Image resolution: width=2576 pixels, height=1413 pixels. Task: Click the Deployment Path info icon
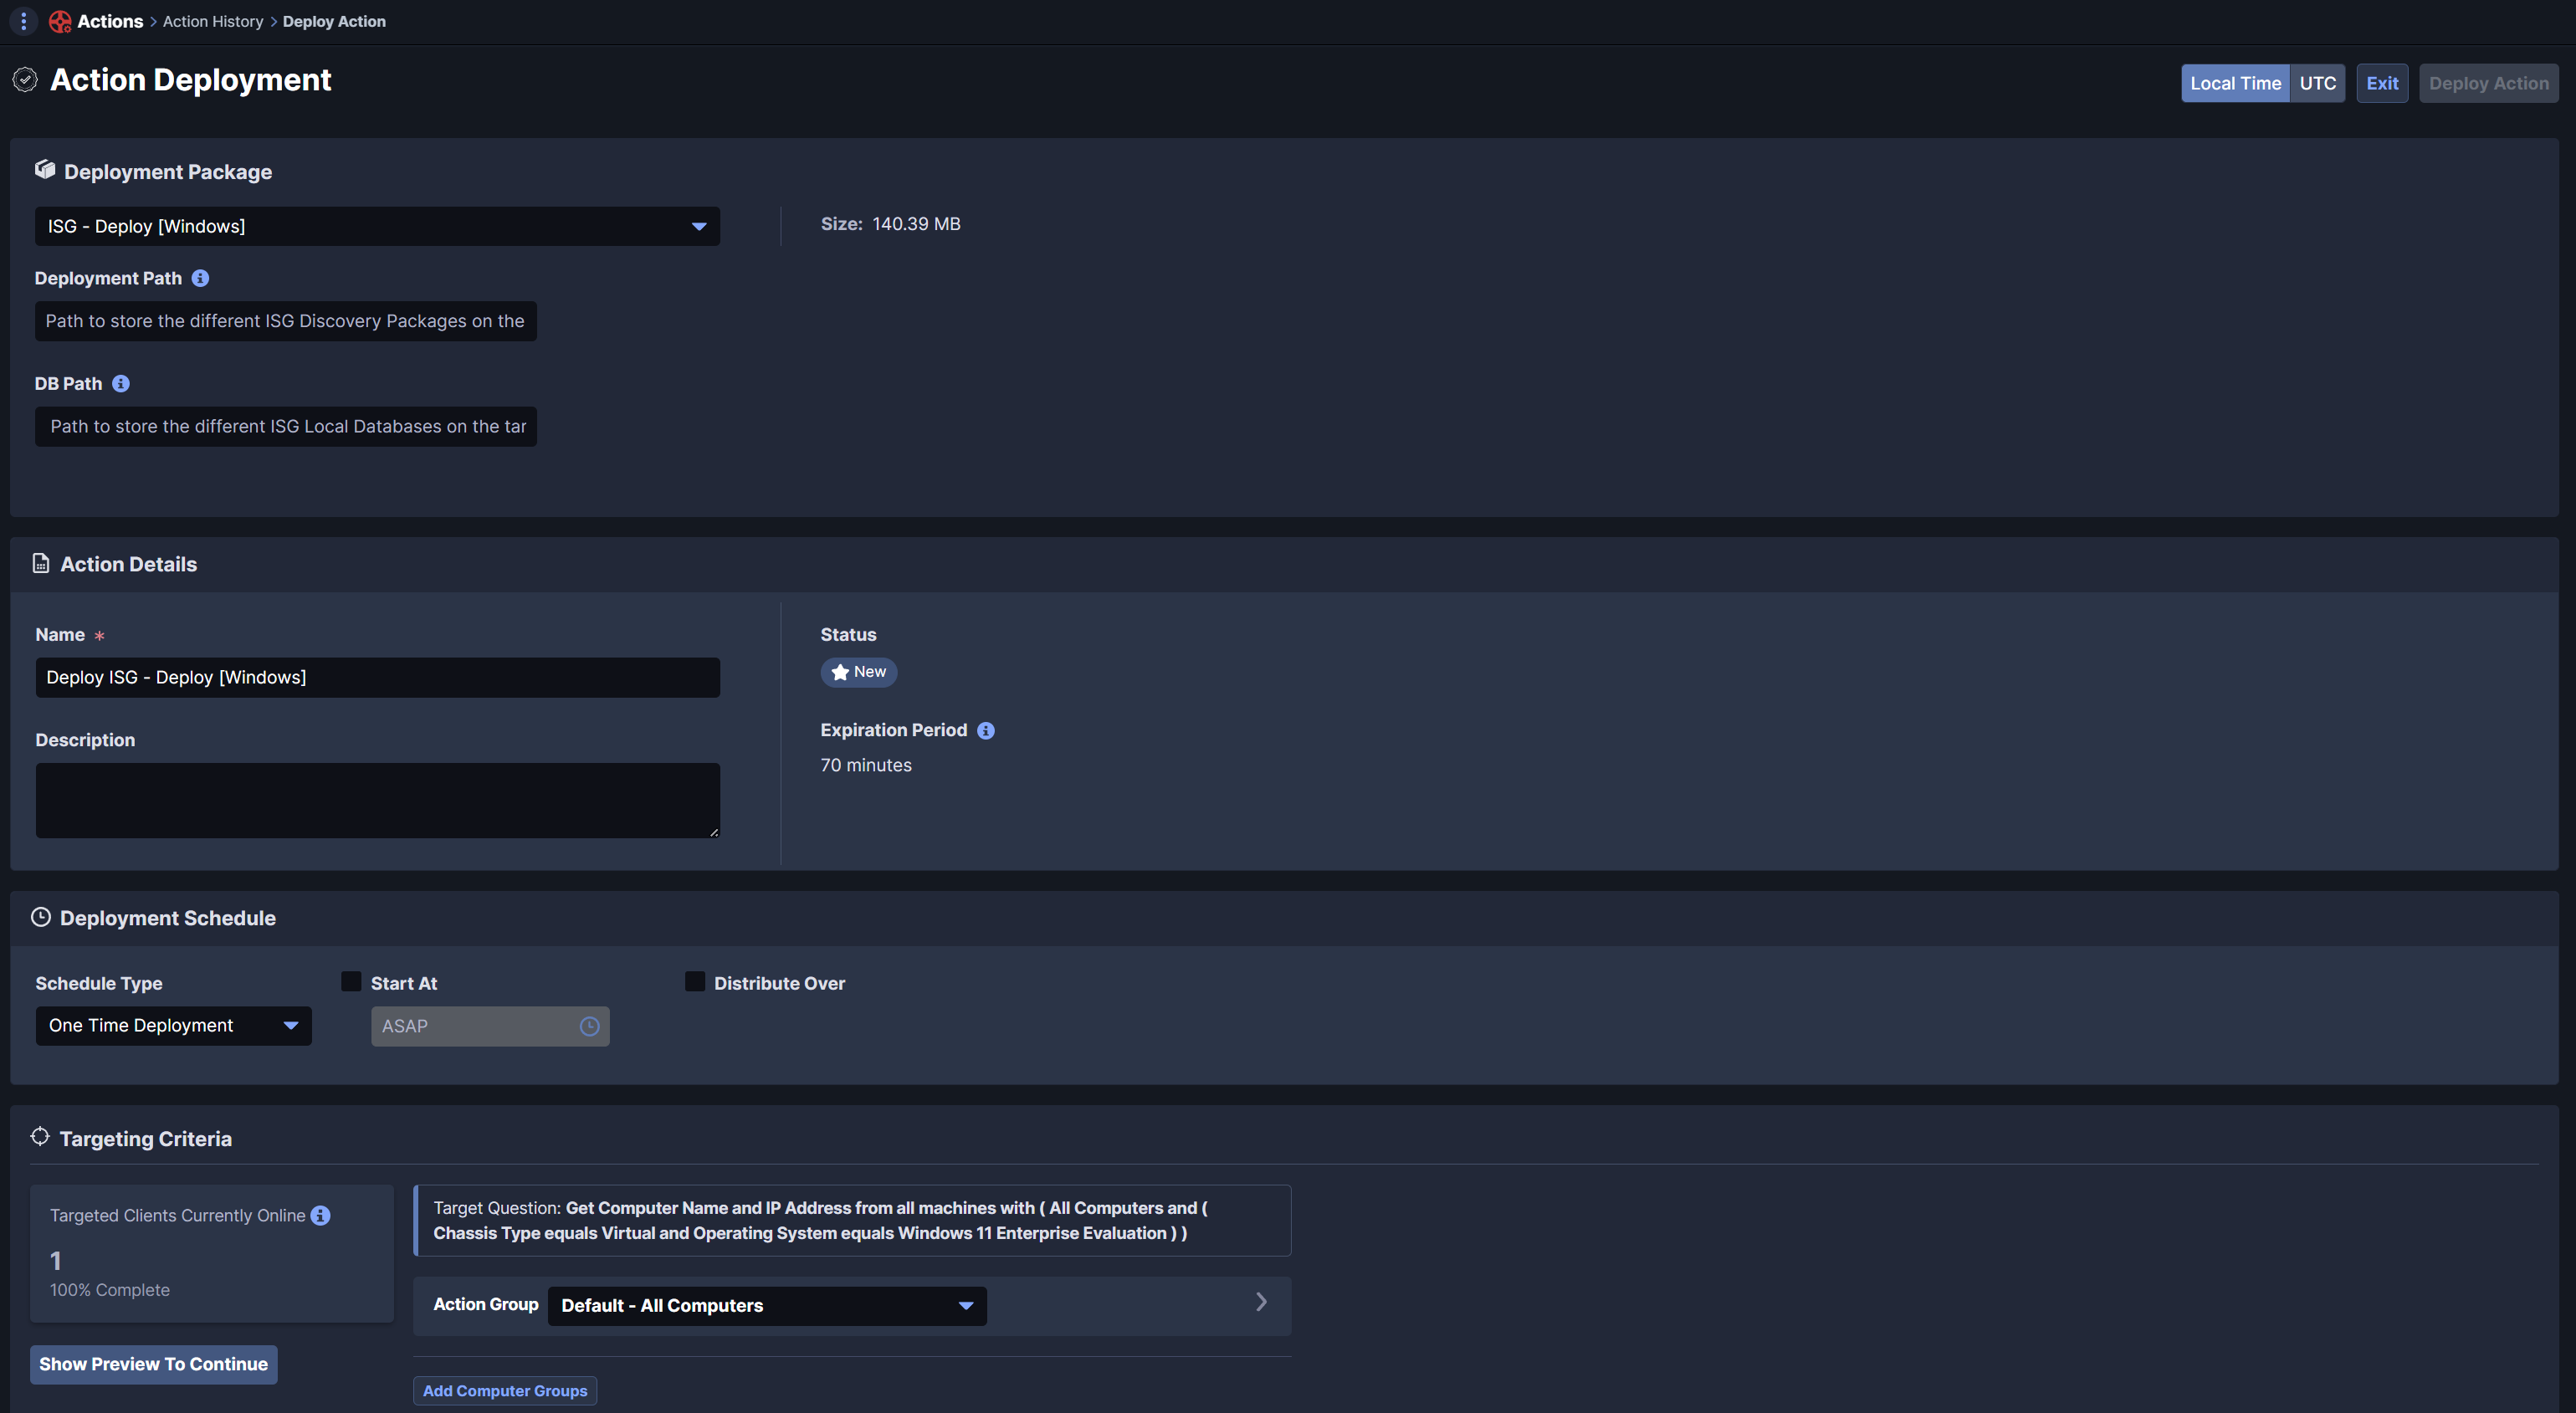tap(200, 278)
